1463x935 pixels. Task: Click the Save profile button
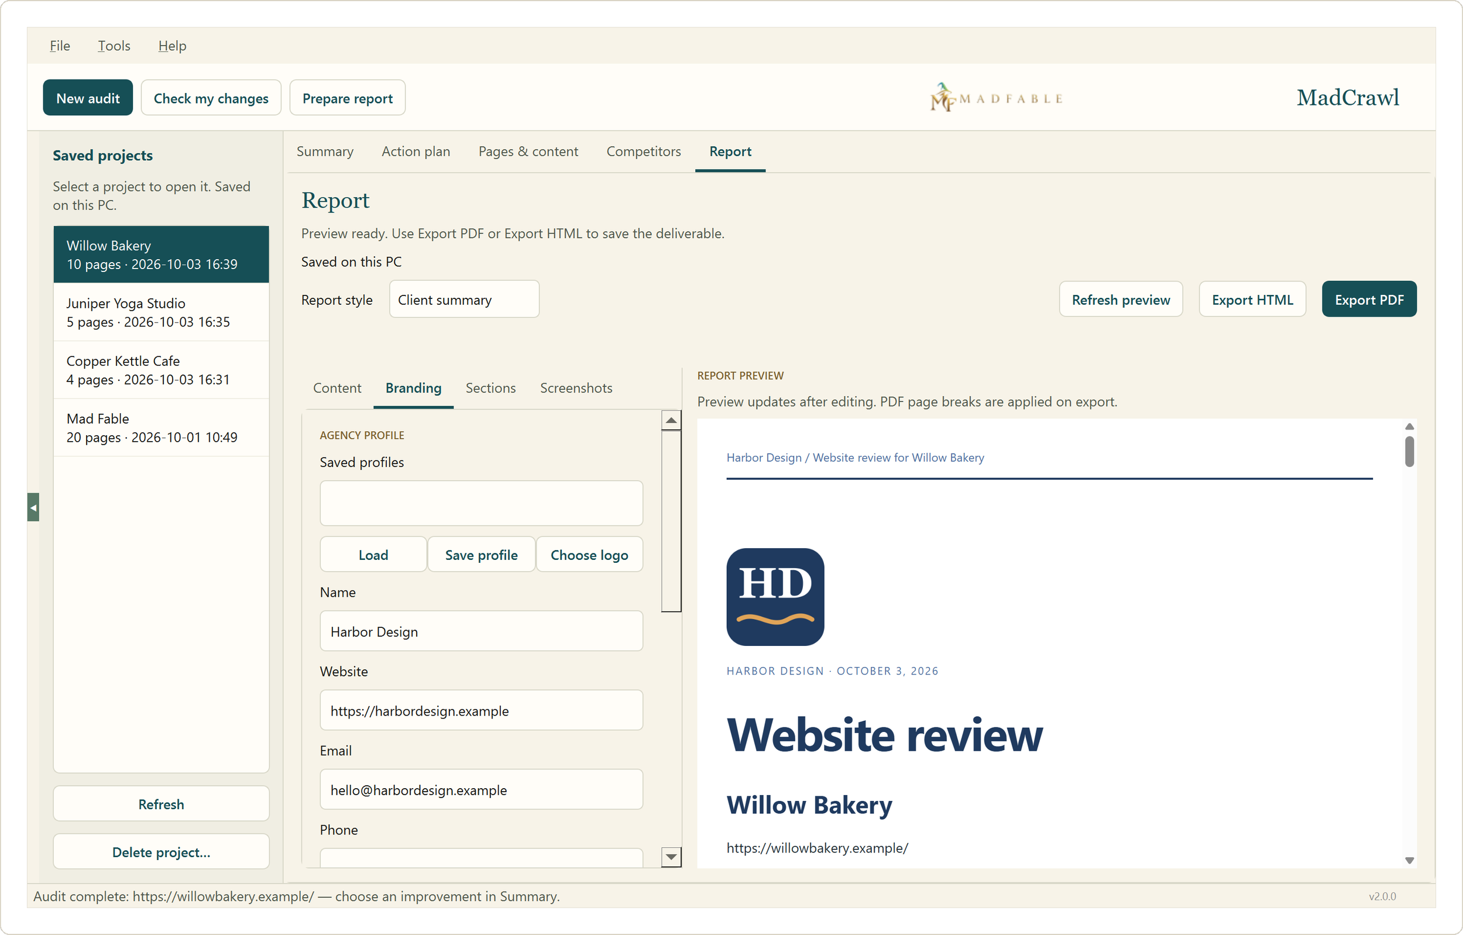pyautogui.click(x=481, y=555)
